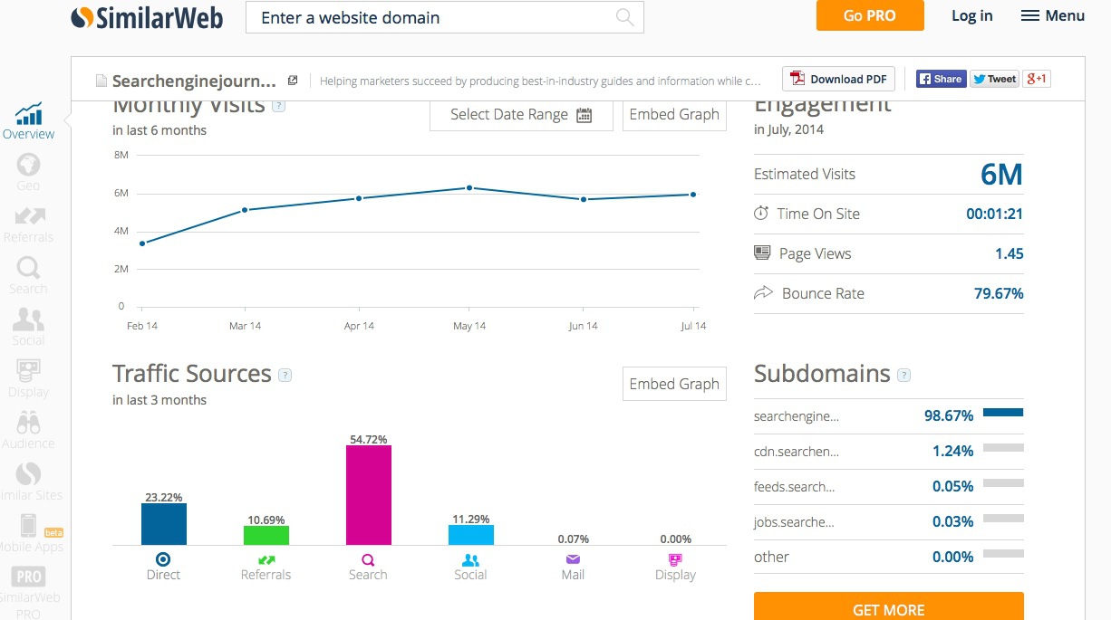Screen dimensions: 1111x620
Task: Click the Referrals traffic source icon
Action: tap(266, 559)
